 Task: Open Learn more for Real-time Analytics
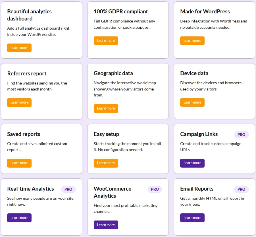pyautogui.click(x=19, y=218)
